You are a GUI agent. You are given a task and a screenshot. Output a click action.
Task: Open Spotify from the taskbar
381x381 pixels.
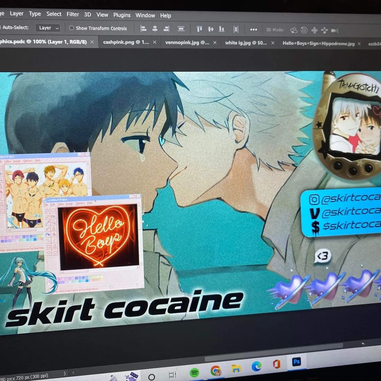(x=194, y=372)
